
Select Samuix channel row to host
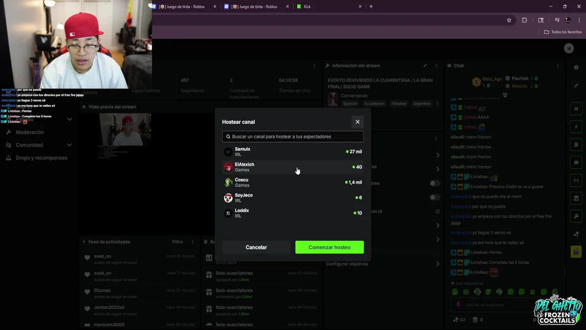293,152
